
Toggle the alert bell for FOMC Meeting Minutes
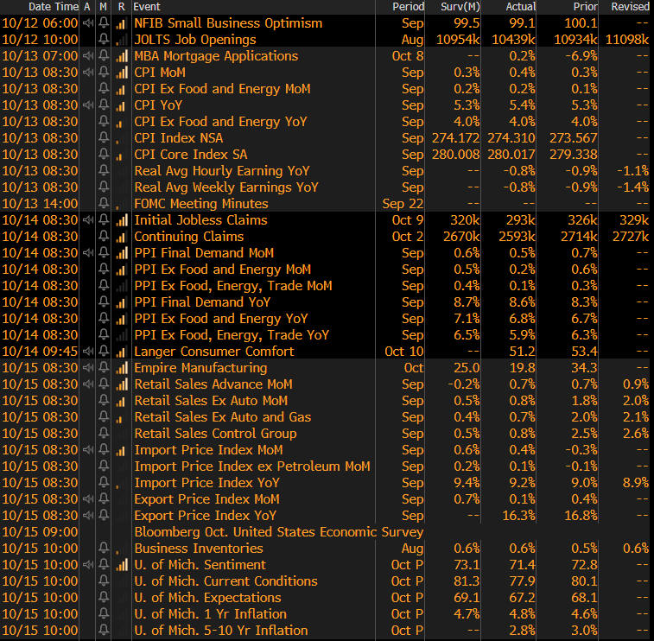pos(104,204)
